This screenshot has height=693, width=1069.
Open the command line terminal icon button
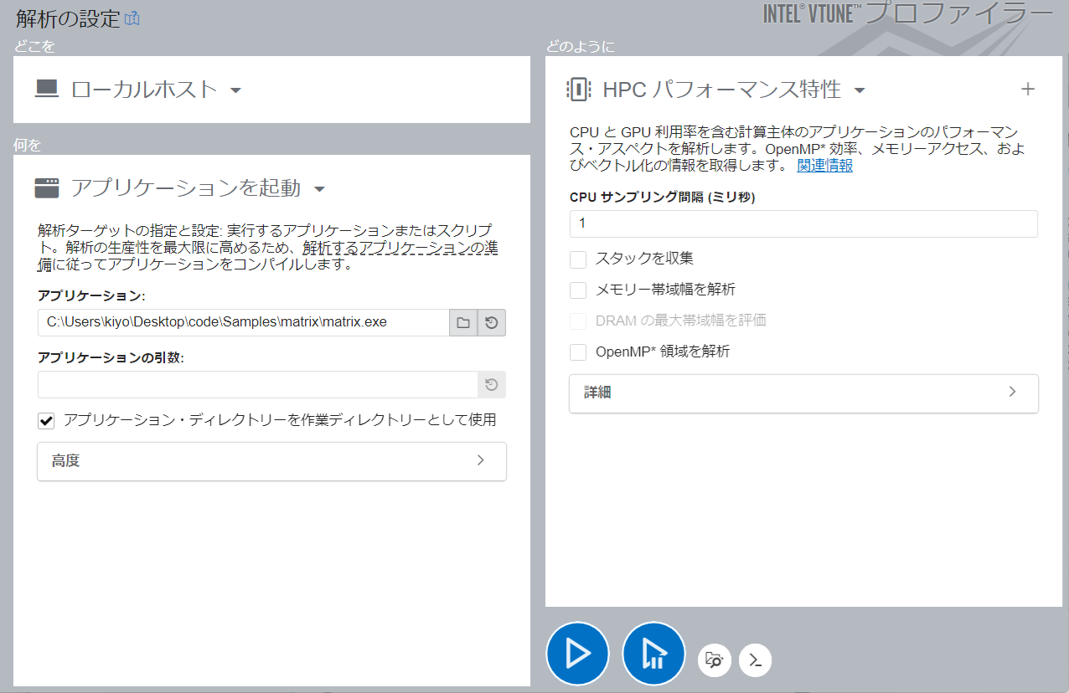point(755,660)
